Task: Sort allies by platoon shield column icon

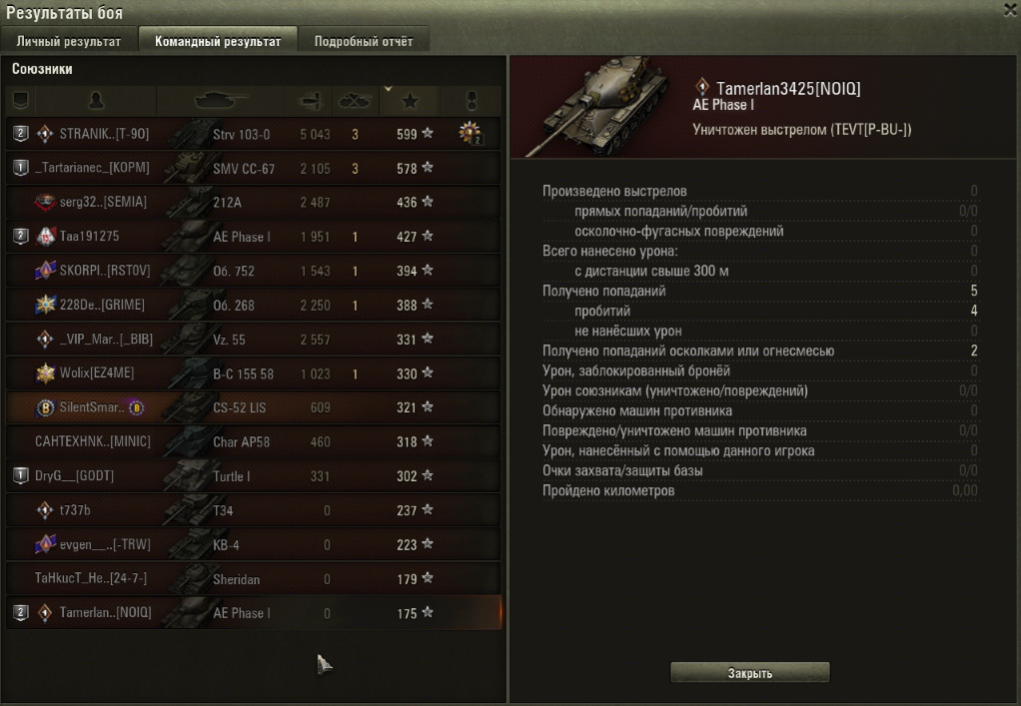Action: click(x=21, y=101)
